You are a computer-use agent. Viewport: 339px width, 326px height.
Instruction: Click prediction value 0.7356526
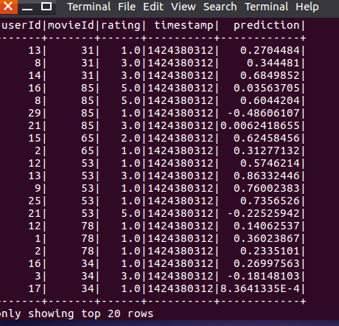[x=270, y=201]
